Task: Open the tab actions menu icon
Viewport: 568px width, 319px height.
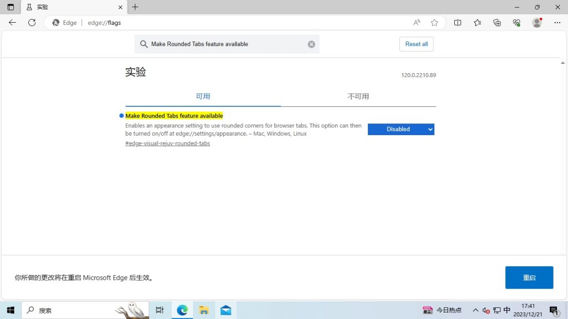Action: [x=11, y=7]
